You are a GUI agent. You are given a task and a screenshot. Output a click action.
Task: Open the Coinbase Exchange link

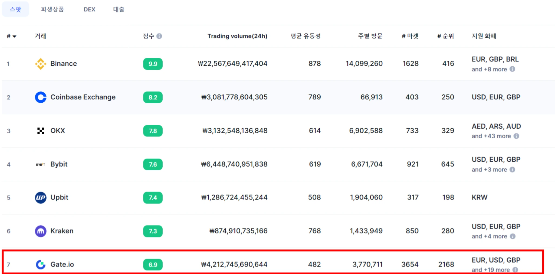83,97
